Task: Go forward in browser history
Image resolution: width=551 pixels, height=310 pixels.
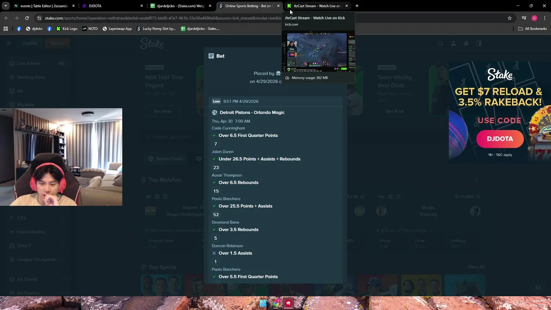Action: coord(16,18)
